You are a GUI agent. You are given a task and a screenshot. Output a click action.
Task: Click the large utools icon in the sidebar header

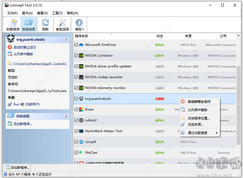[11, 39]
